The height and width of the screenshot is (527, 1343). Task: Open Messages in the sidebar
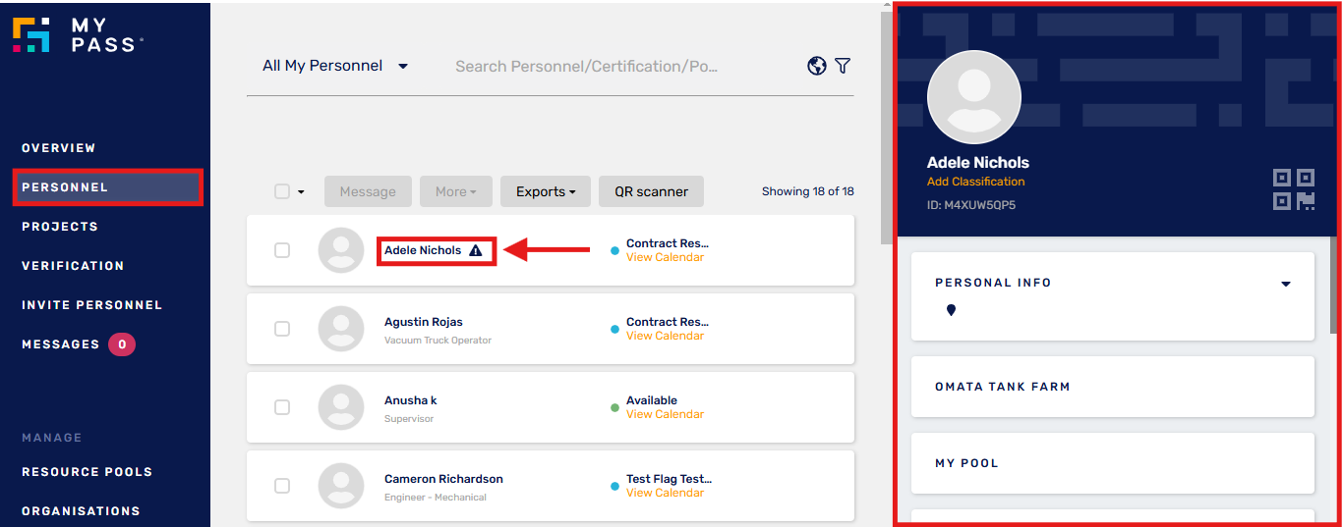tap(61, 344)
